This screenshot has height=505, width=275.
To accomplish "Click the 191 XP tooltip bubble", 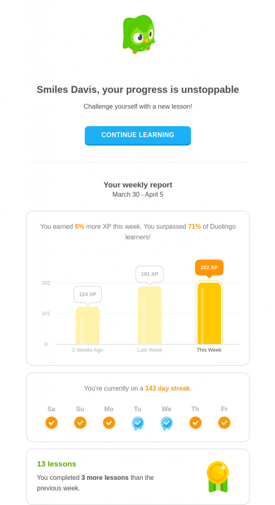I will 150,274.
